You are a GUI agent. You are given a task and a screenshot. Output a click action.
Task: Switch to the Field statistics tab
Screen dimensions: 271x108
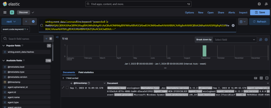[x=86, y=72]
